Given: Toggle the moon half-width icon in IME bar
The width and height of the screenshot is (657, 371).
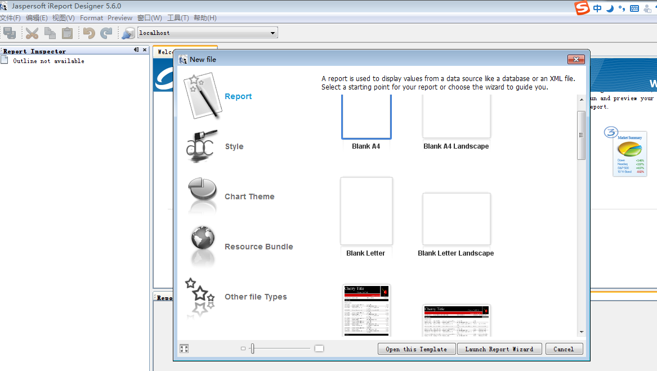Looking at the screenshot, I should click(610, 8).
